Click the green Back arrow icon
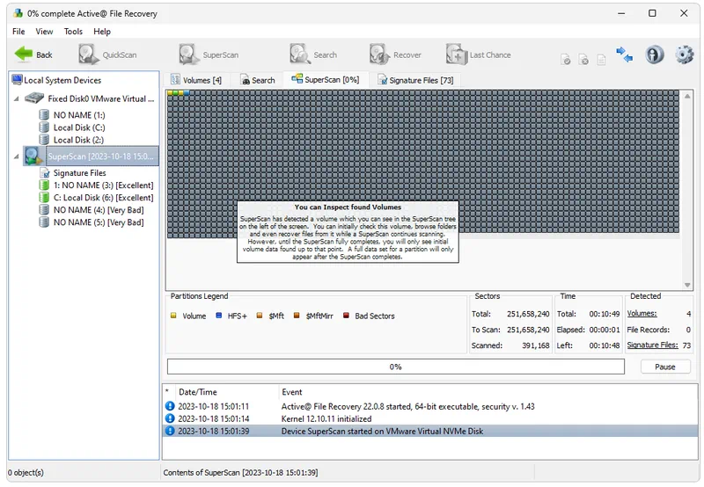The width and height of the screenshot is (704, 487). tap(24, 55)
